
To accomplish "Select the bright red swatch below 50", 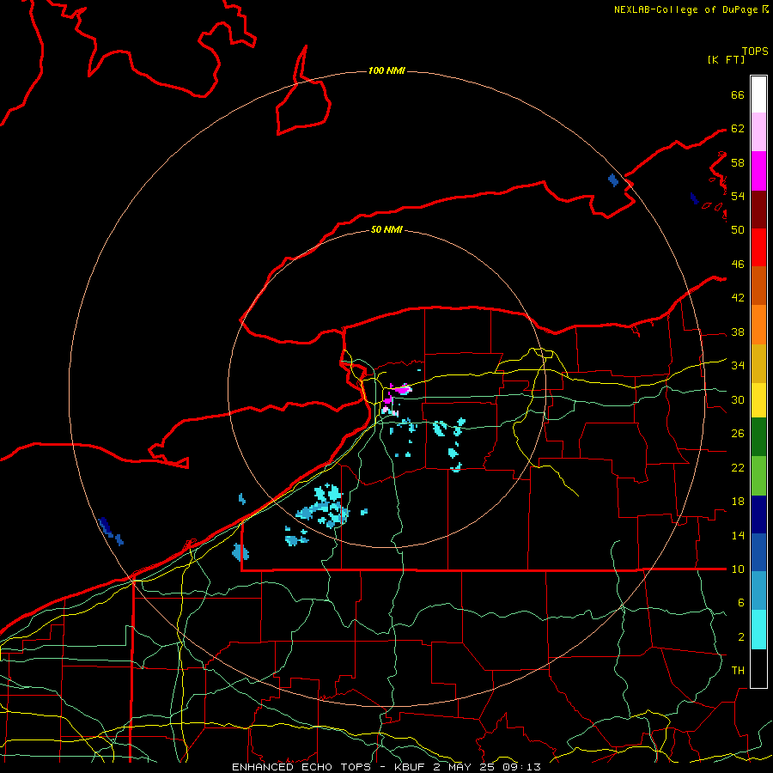I will point(758,247).
